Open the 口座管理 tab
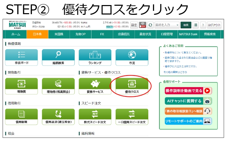The height and width of the screenshot is (141, 229). [x=167, y=34]
